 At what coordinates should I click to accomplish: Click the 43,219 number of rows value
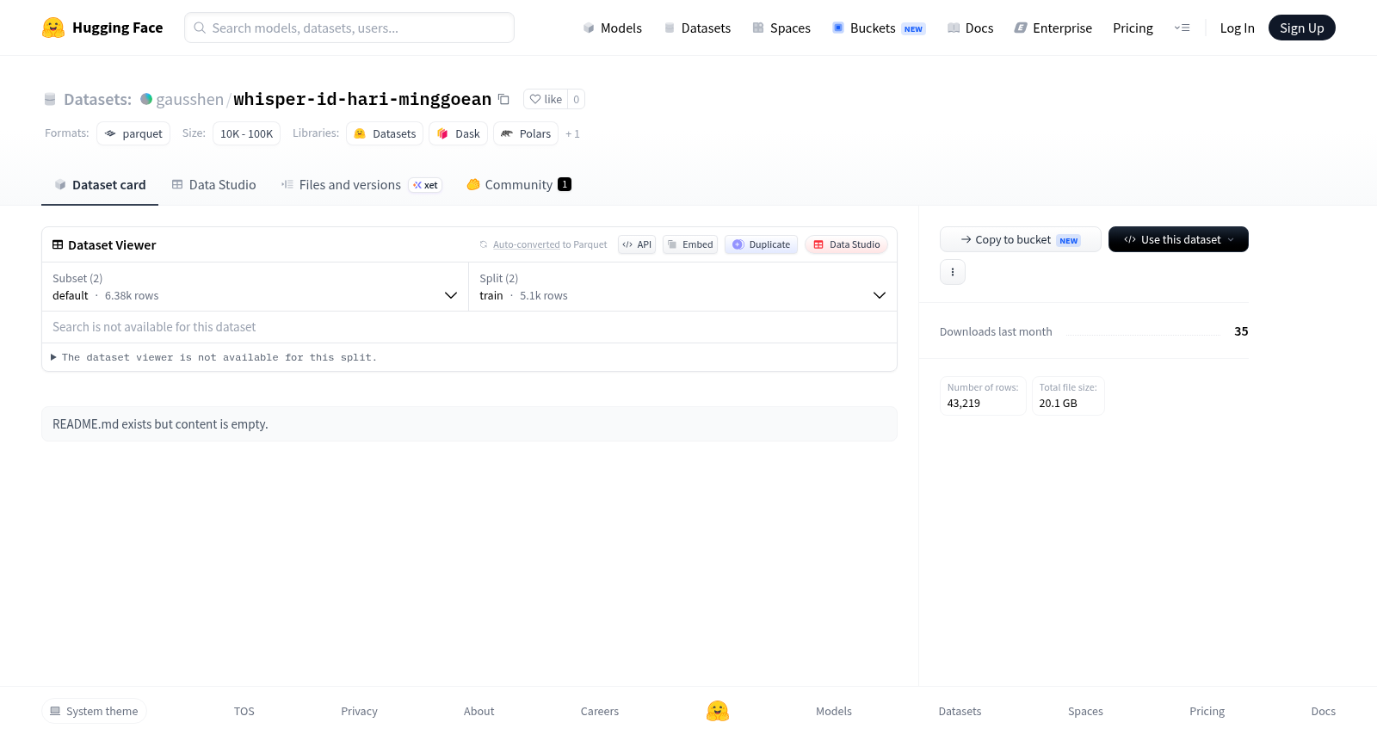pos(964,403)
